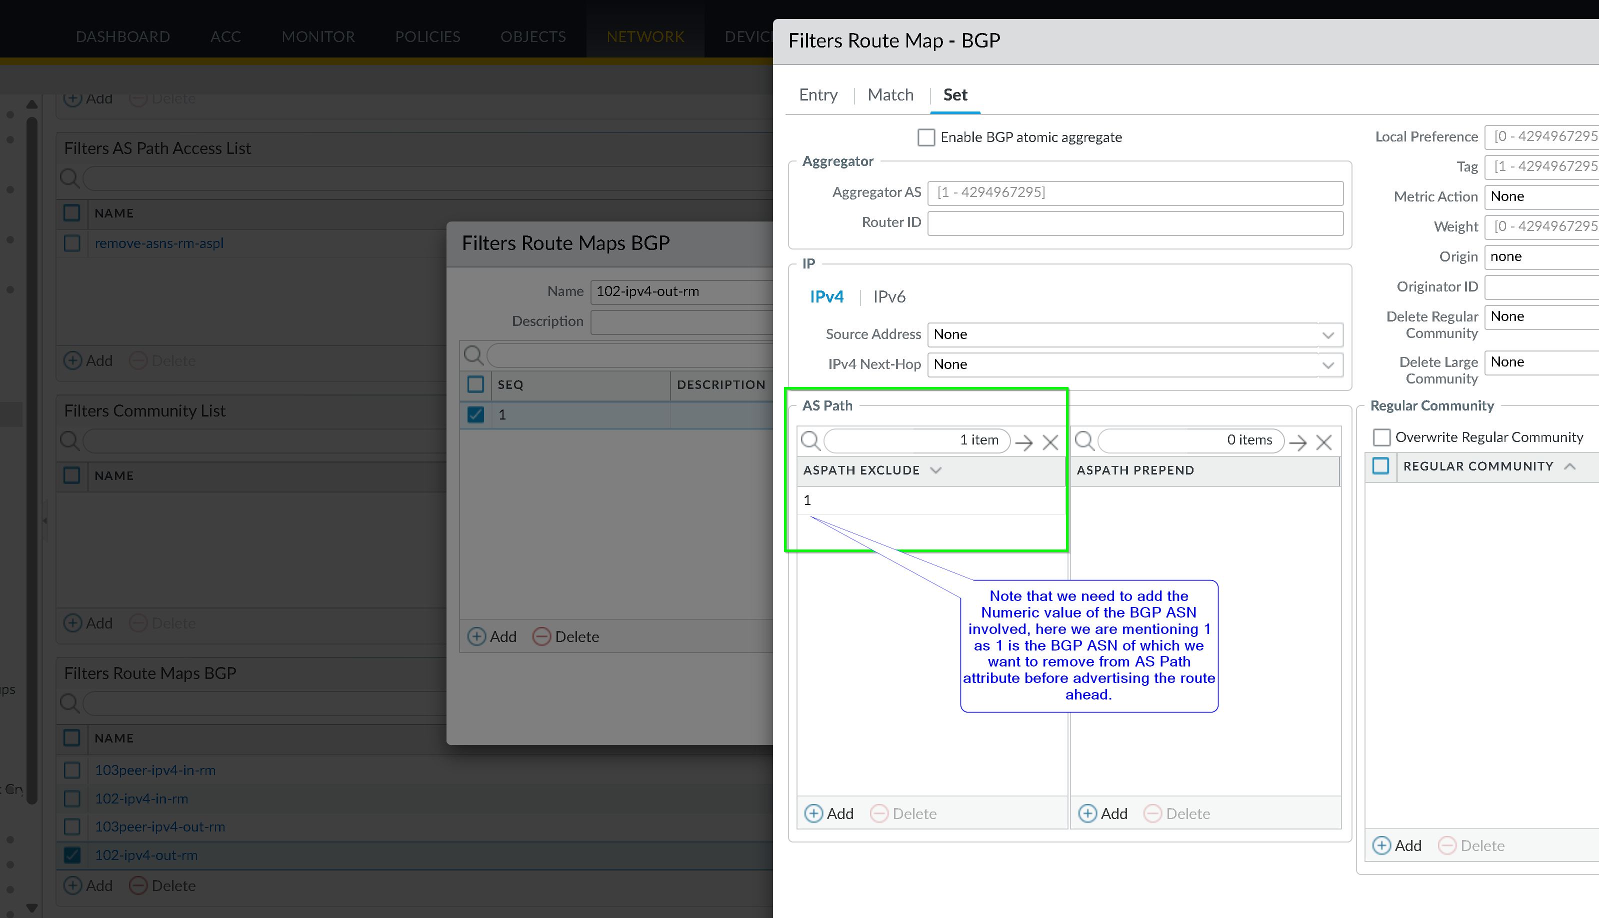
Task: Click the search icon in the ASPATH EXCLUDE list
Action: coord(810,440)
